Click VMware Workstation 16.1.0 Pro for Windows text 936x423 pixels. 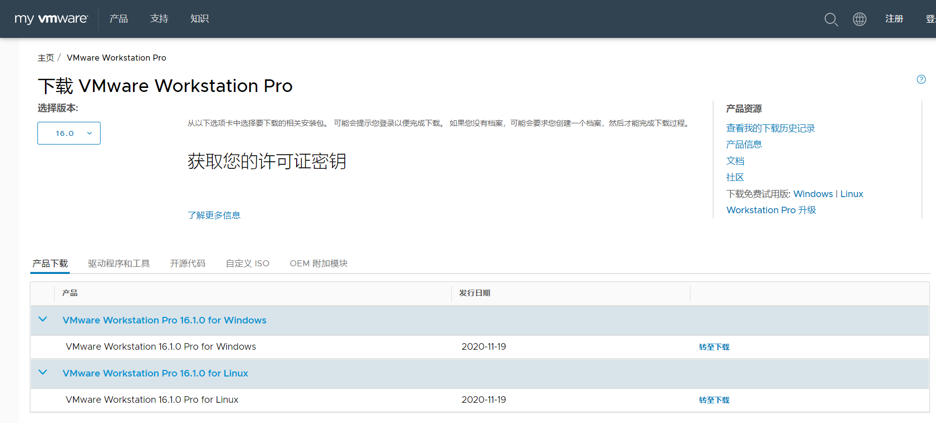[161, 347]
